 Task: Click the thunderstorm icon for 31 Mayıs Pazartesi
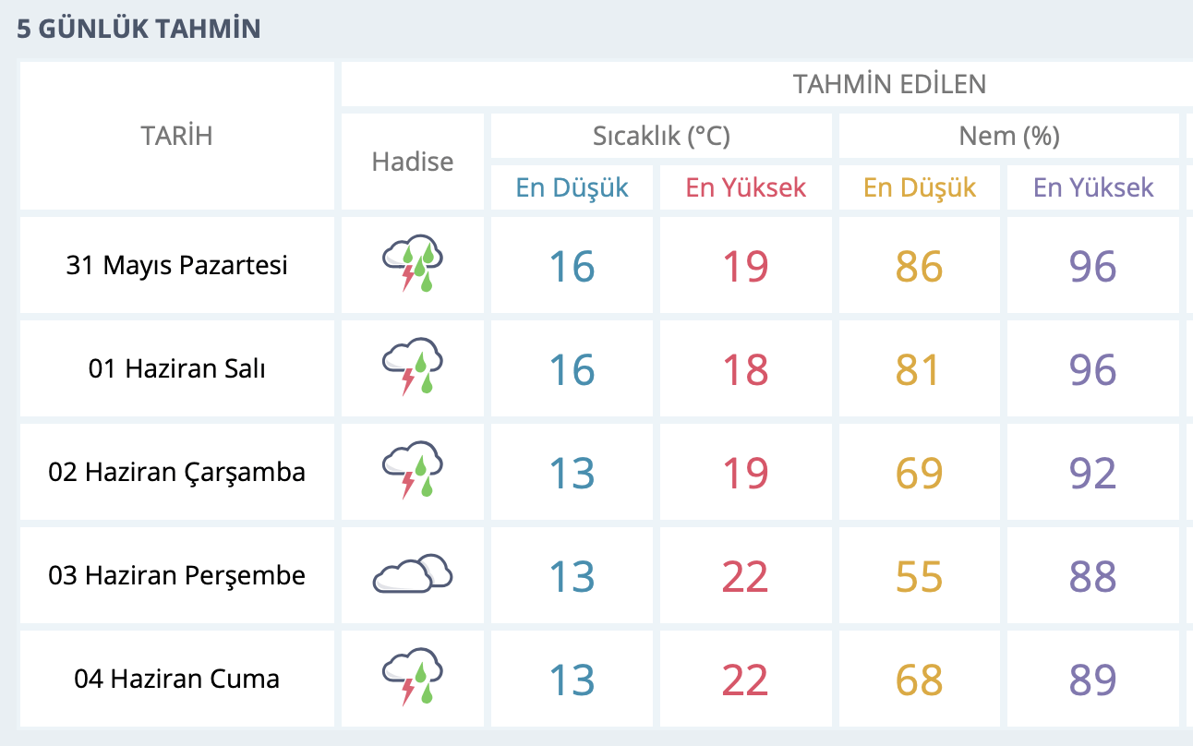click(413, 264)
